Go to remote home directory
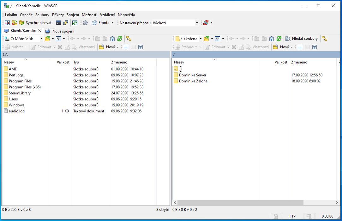Screen dimensions: 342x221 [272, 39]
